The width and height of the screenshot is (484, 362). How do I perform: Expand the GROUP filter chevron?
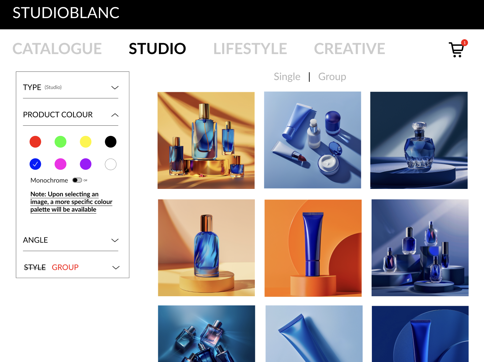116,268
